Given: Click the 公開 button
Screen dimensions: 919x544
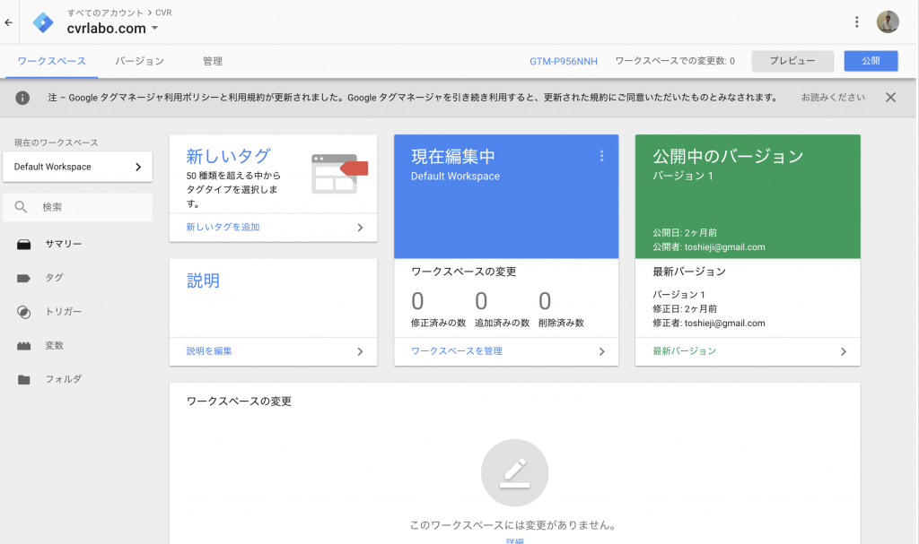Looking at the screenshot, I should (x=871, y=61).
